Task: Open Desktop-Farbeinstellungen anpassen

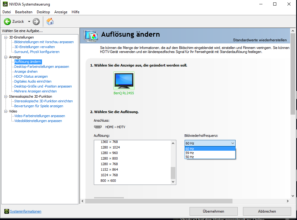Action: coord(42,67)
